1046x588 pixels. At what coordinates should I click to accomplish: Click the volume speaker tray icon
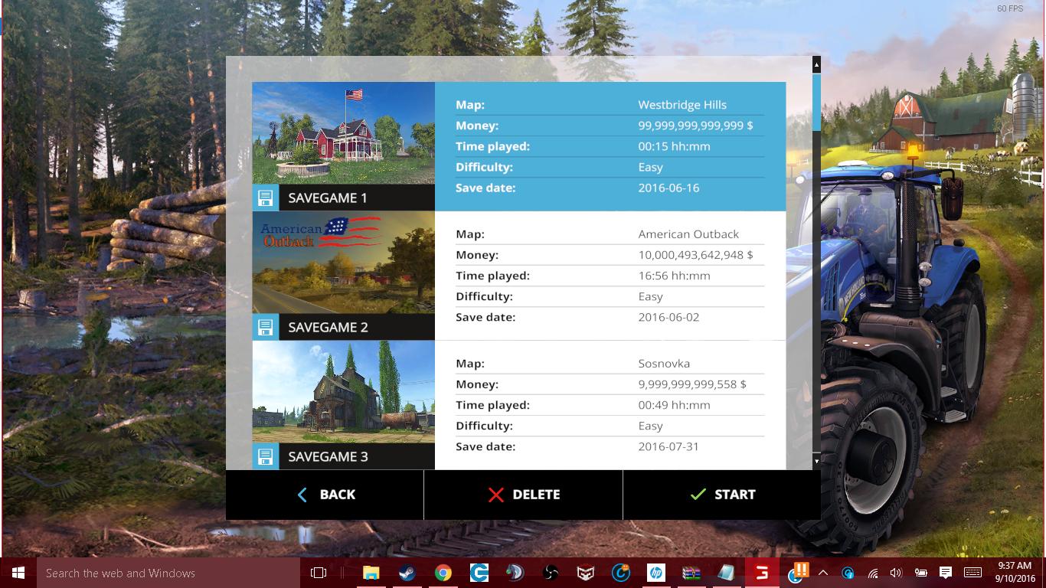point(897,573)
